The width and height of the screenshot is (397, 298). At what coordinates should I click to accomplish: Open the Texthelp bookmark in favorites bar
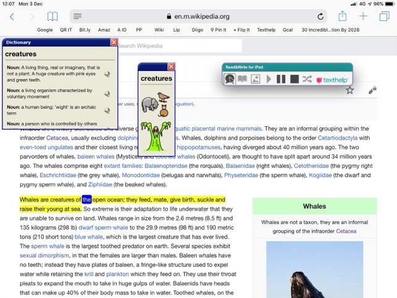click(266, 30)
